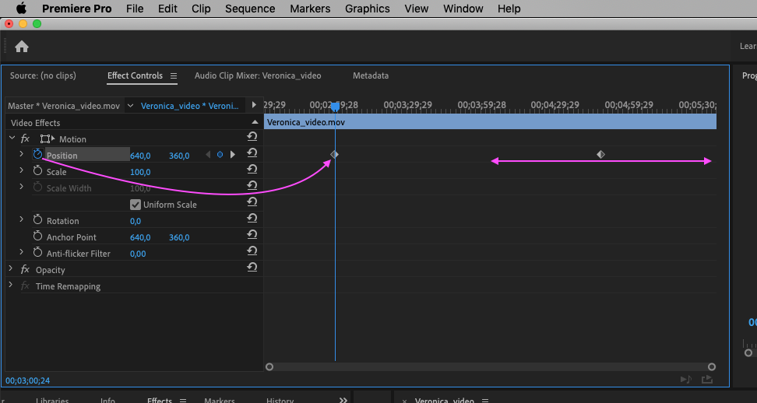Viewport: 757px width, 403px height.
Task: Uncheck the Uniform Scale checkbox
Action: (x=136, y=205)
